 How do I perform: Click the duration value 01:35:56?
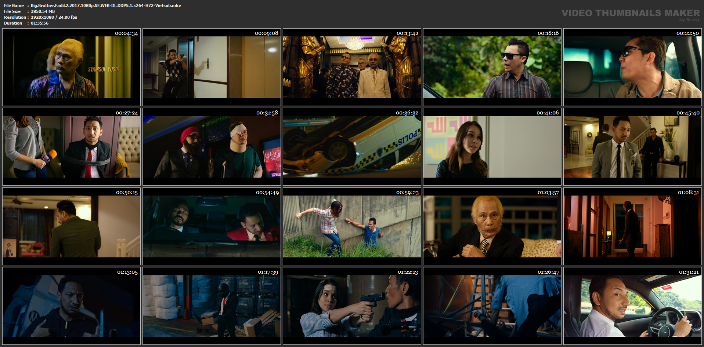coord(40,23)
